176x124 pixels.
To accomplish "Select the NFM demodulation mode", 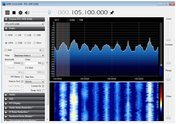I will 6,35.
